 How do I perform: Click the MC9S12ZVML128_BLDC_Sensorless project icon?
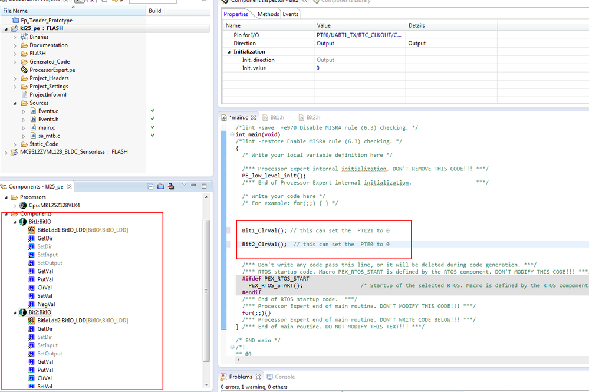(14, 152)
